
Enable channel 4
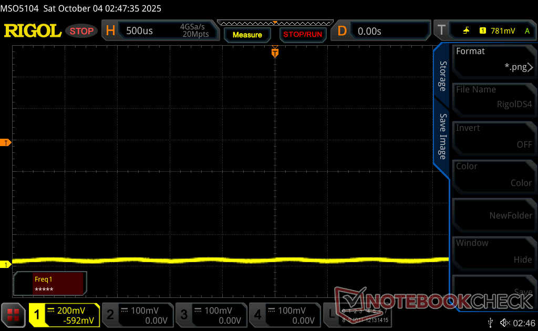pyautogui.click(x=285, y=315)
